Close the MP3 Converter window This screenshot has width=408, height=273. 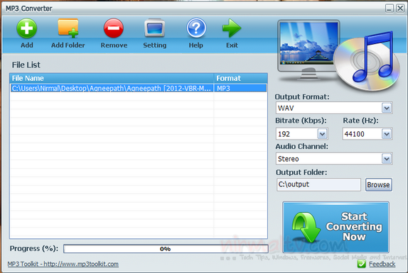click(400, 9)
